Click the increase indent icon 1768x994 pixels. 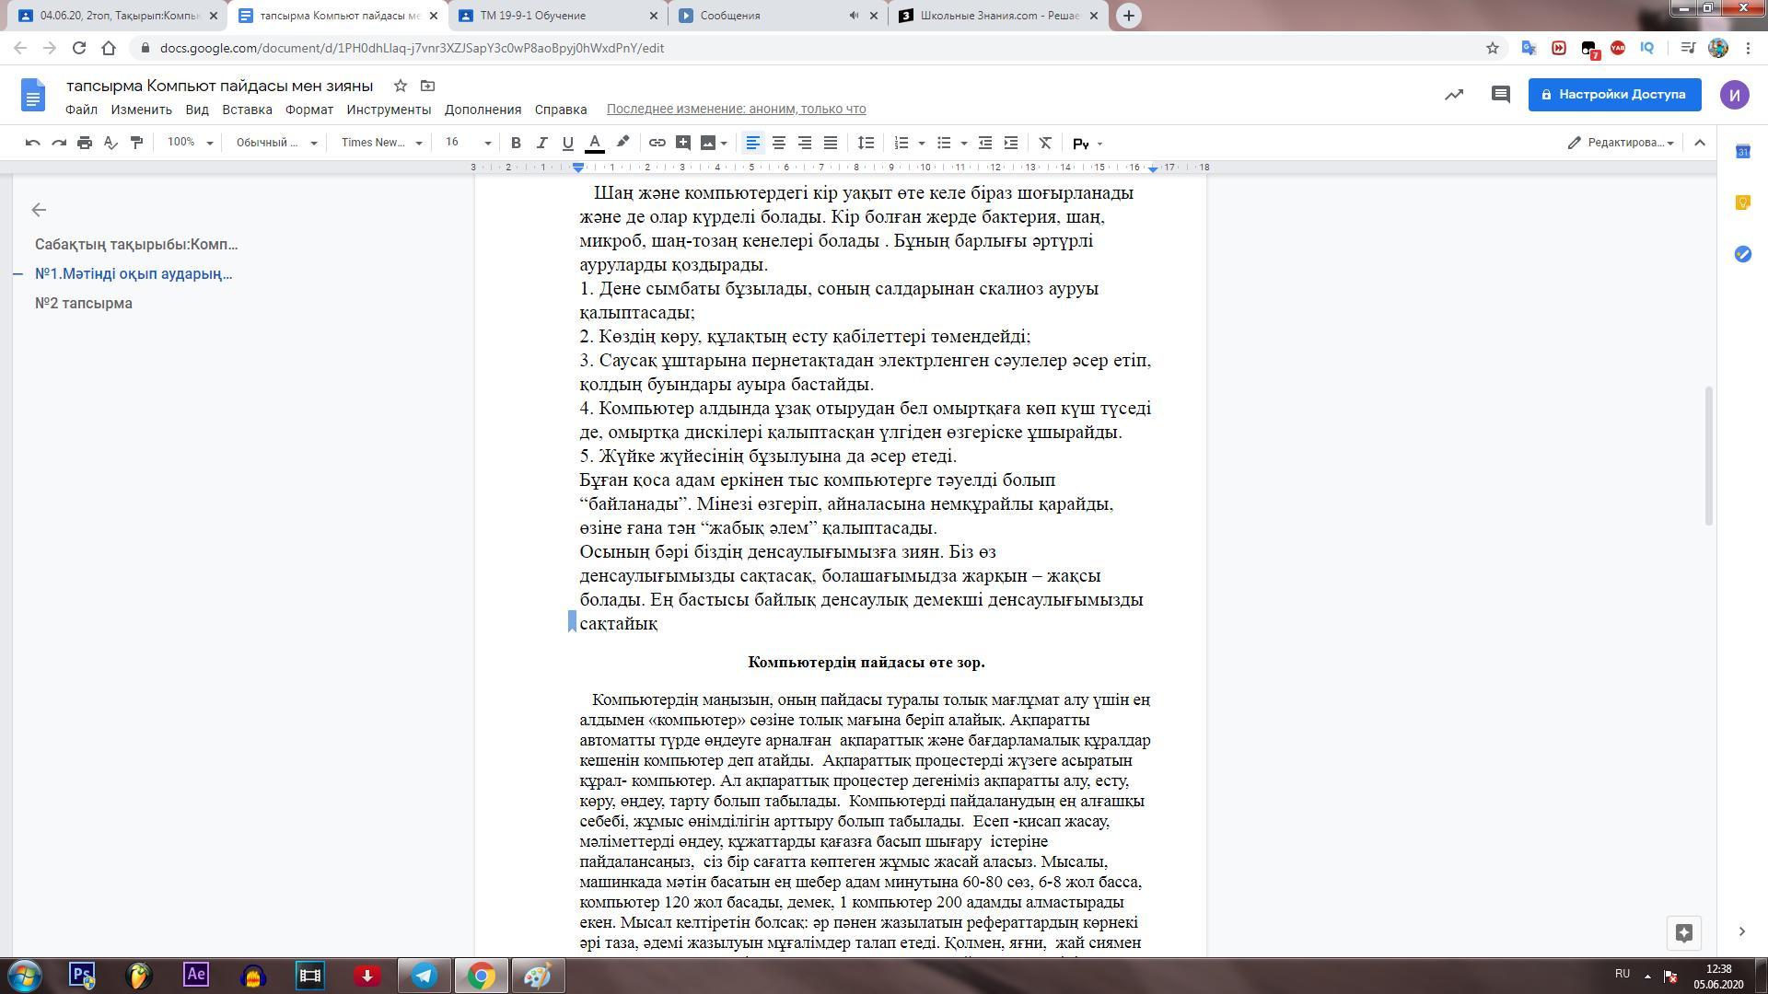1010,143
